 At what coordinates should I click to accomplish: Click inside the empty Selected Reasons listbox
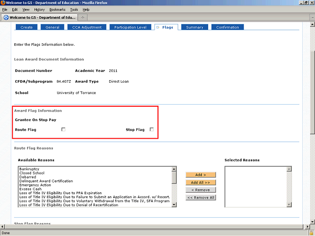click(x=256, y=187)
